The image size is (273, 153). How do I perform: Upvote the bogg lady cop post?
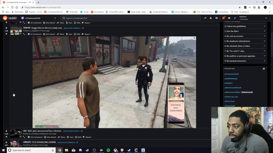(x=6, y=28)
